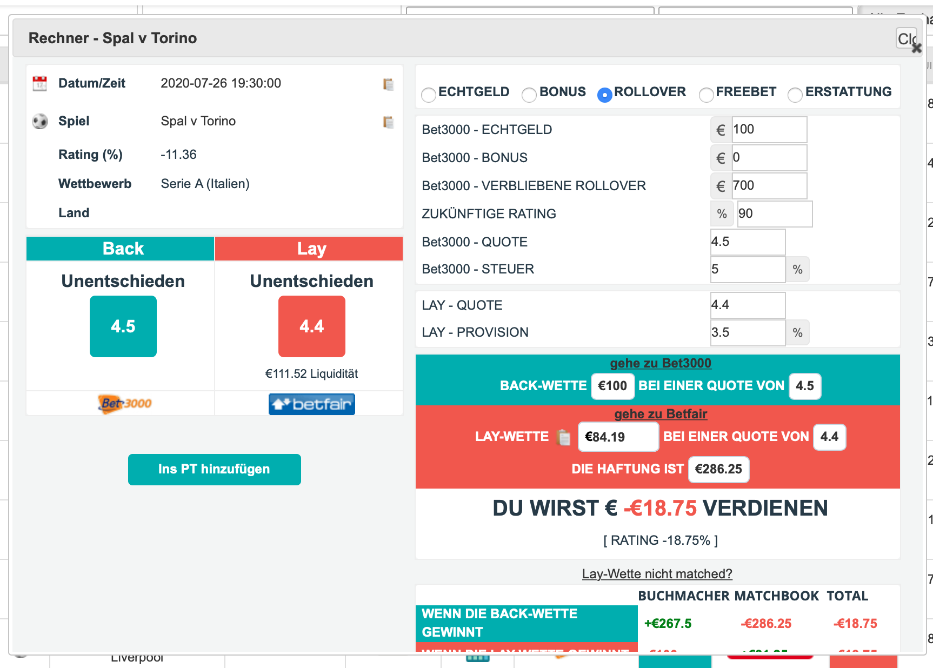Choose the FREEBET bet type
933x668 pixels.
point(706,95)
